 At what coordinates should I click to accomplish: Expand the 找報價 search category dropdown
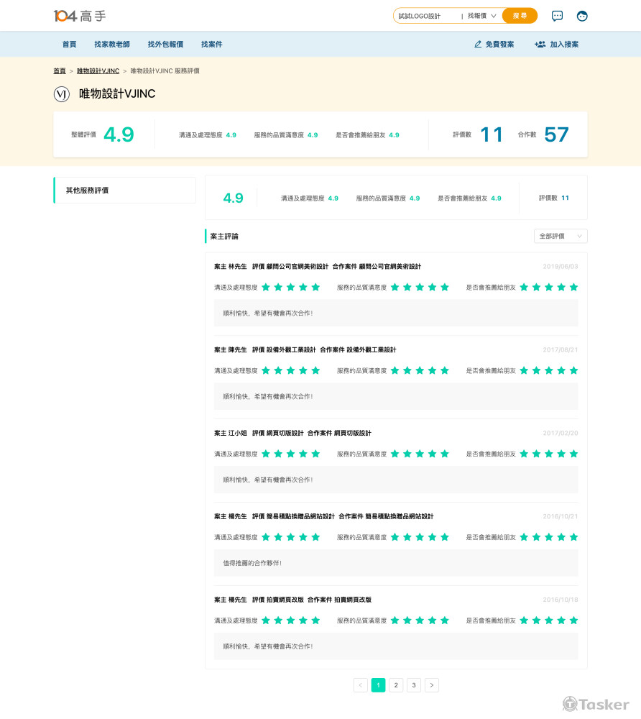(x=481, y=16)
